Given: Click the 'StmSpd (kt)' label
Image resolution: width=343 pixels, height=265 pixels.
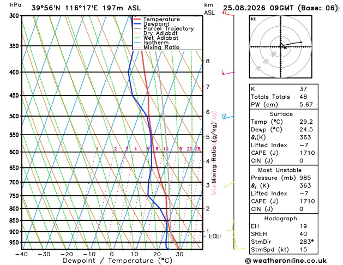Looking at the screenshot, I should pyautogui.click(x=270, y=250).
